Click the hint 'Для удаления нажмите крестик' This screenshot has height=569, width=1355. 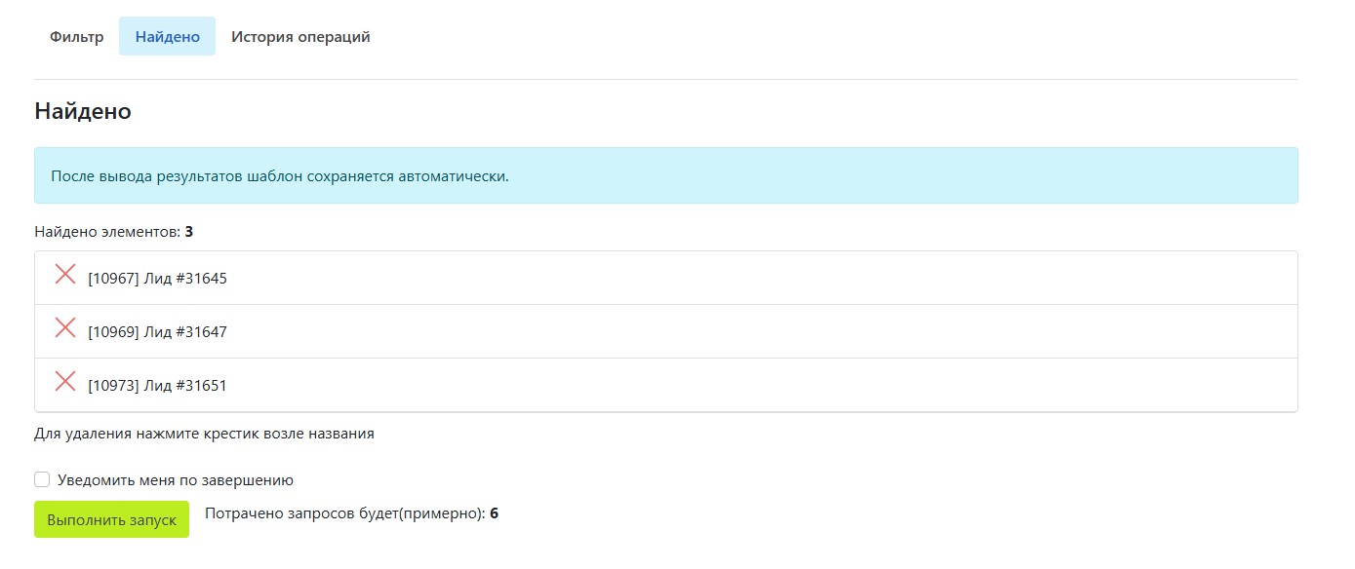(x=204, y=434)
